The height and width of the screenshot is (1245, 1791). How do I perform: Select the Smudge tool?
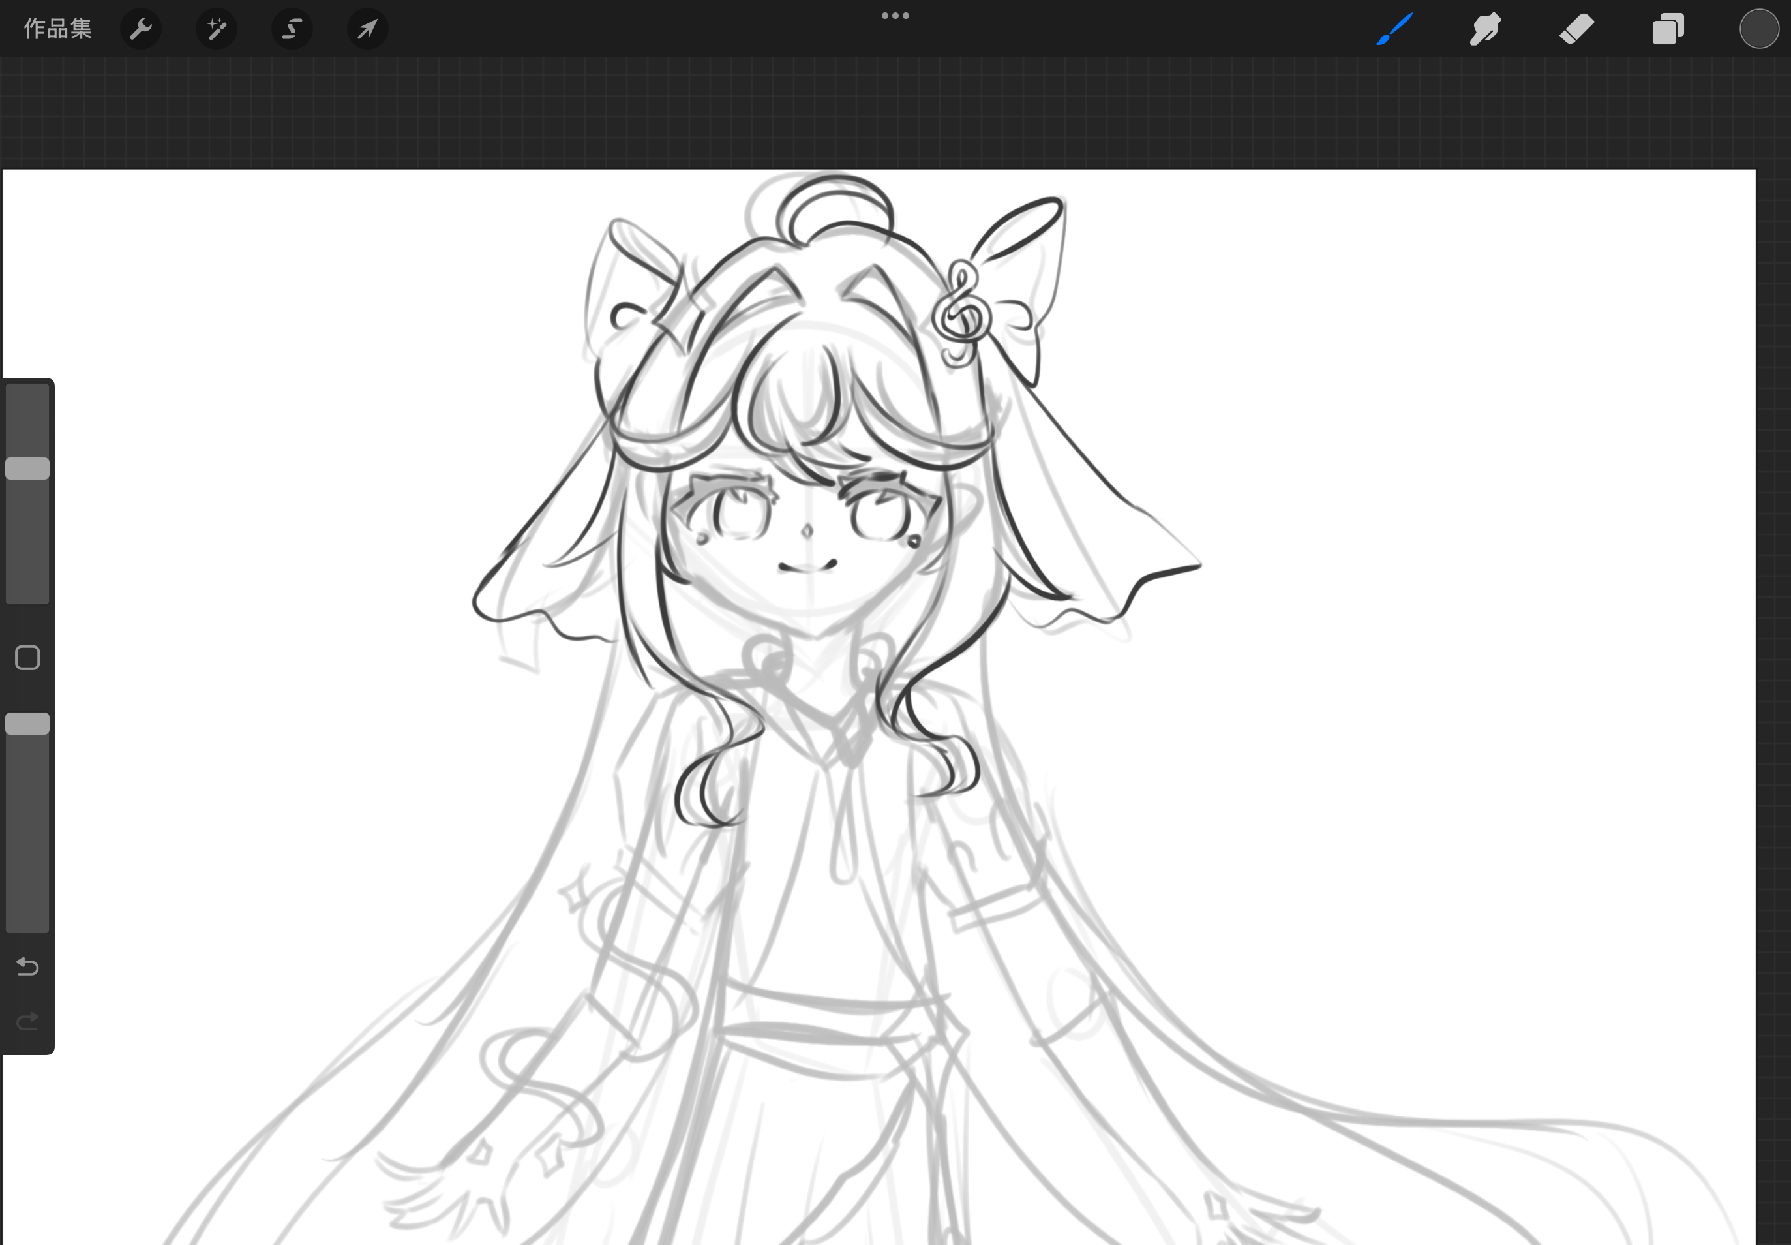(1485, 29)
